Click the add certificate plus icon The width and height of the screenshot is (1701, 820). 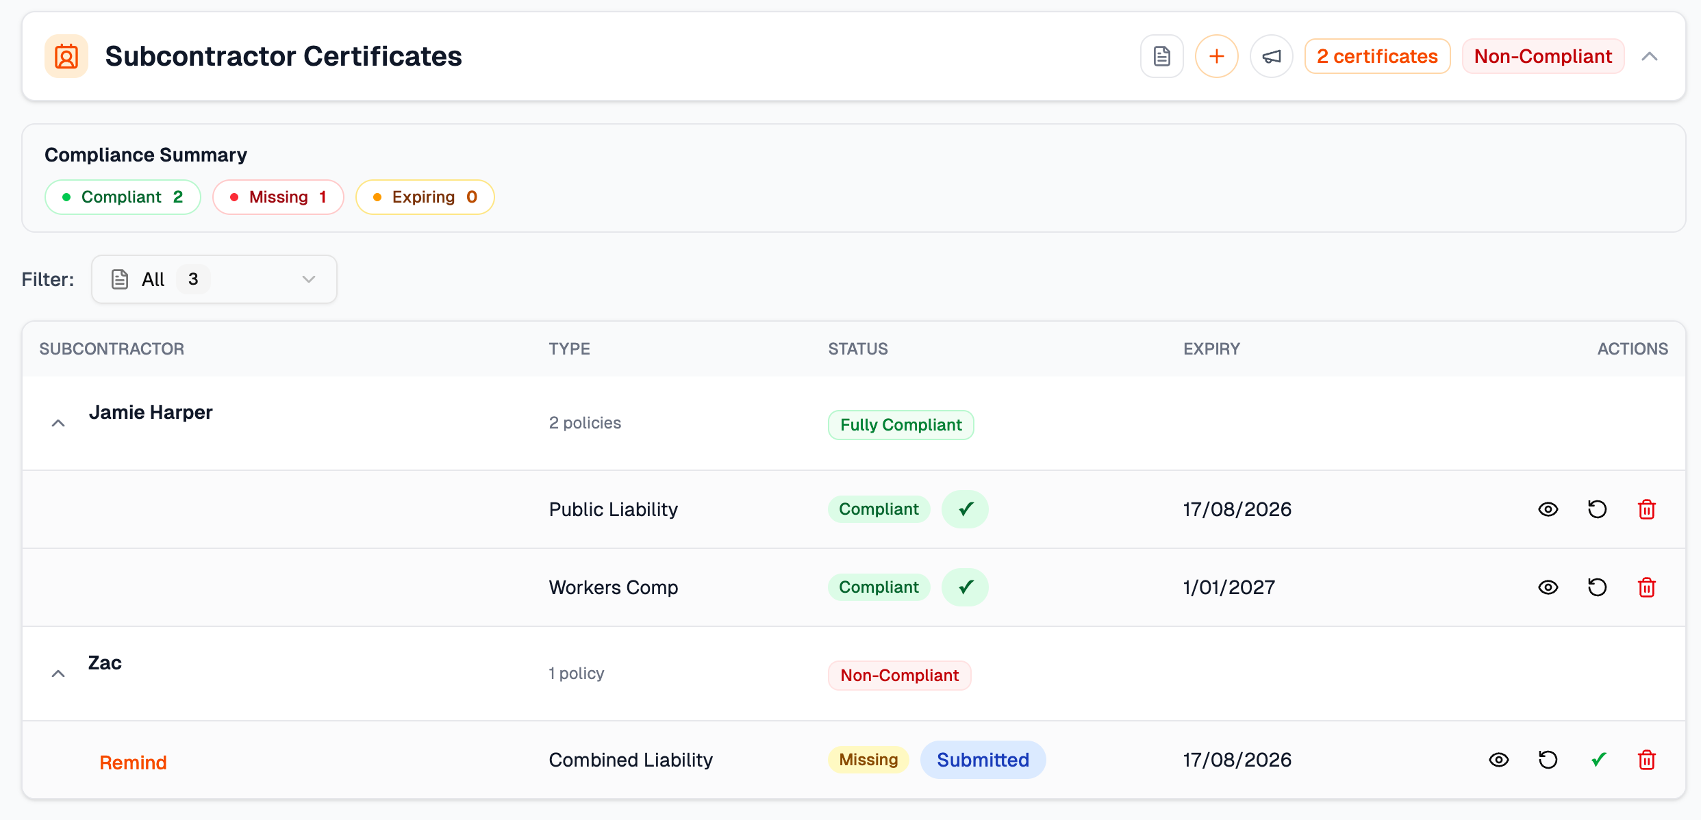[x=1216, y=56]
